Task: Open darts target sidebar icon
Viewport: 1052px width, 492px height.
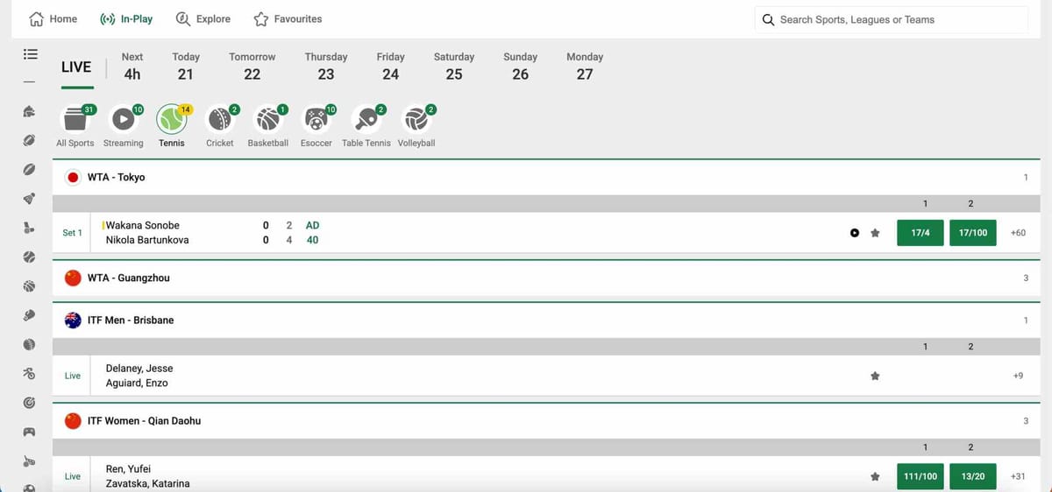Action: tap(30, 403)
